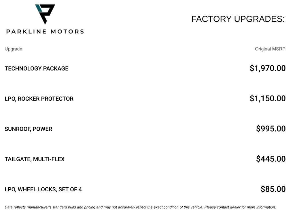
Task: Click the word PARKLINE in the logo
Action: (x=26, y=31)
